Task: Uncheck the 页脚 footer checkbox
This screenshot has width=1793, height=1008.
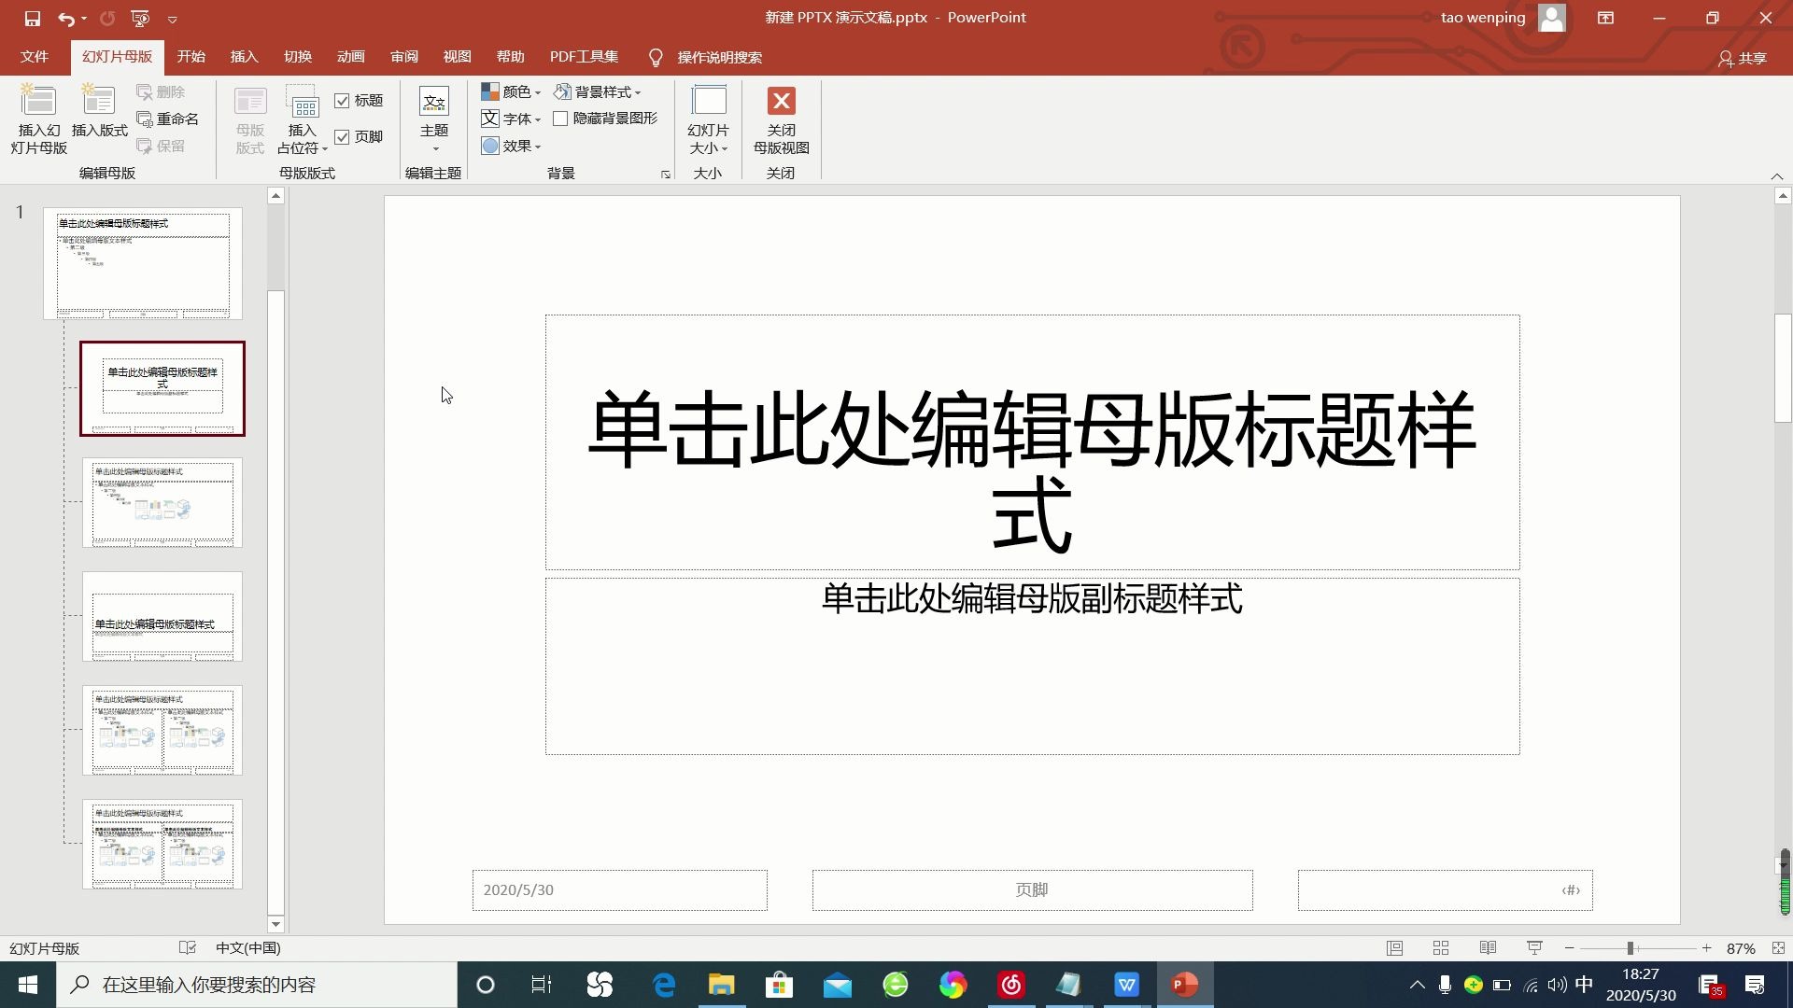Action: pos(343,137)
